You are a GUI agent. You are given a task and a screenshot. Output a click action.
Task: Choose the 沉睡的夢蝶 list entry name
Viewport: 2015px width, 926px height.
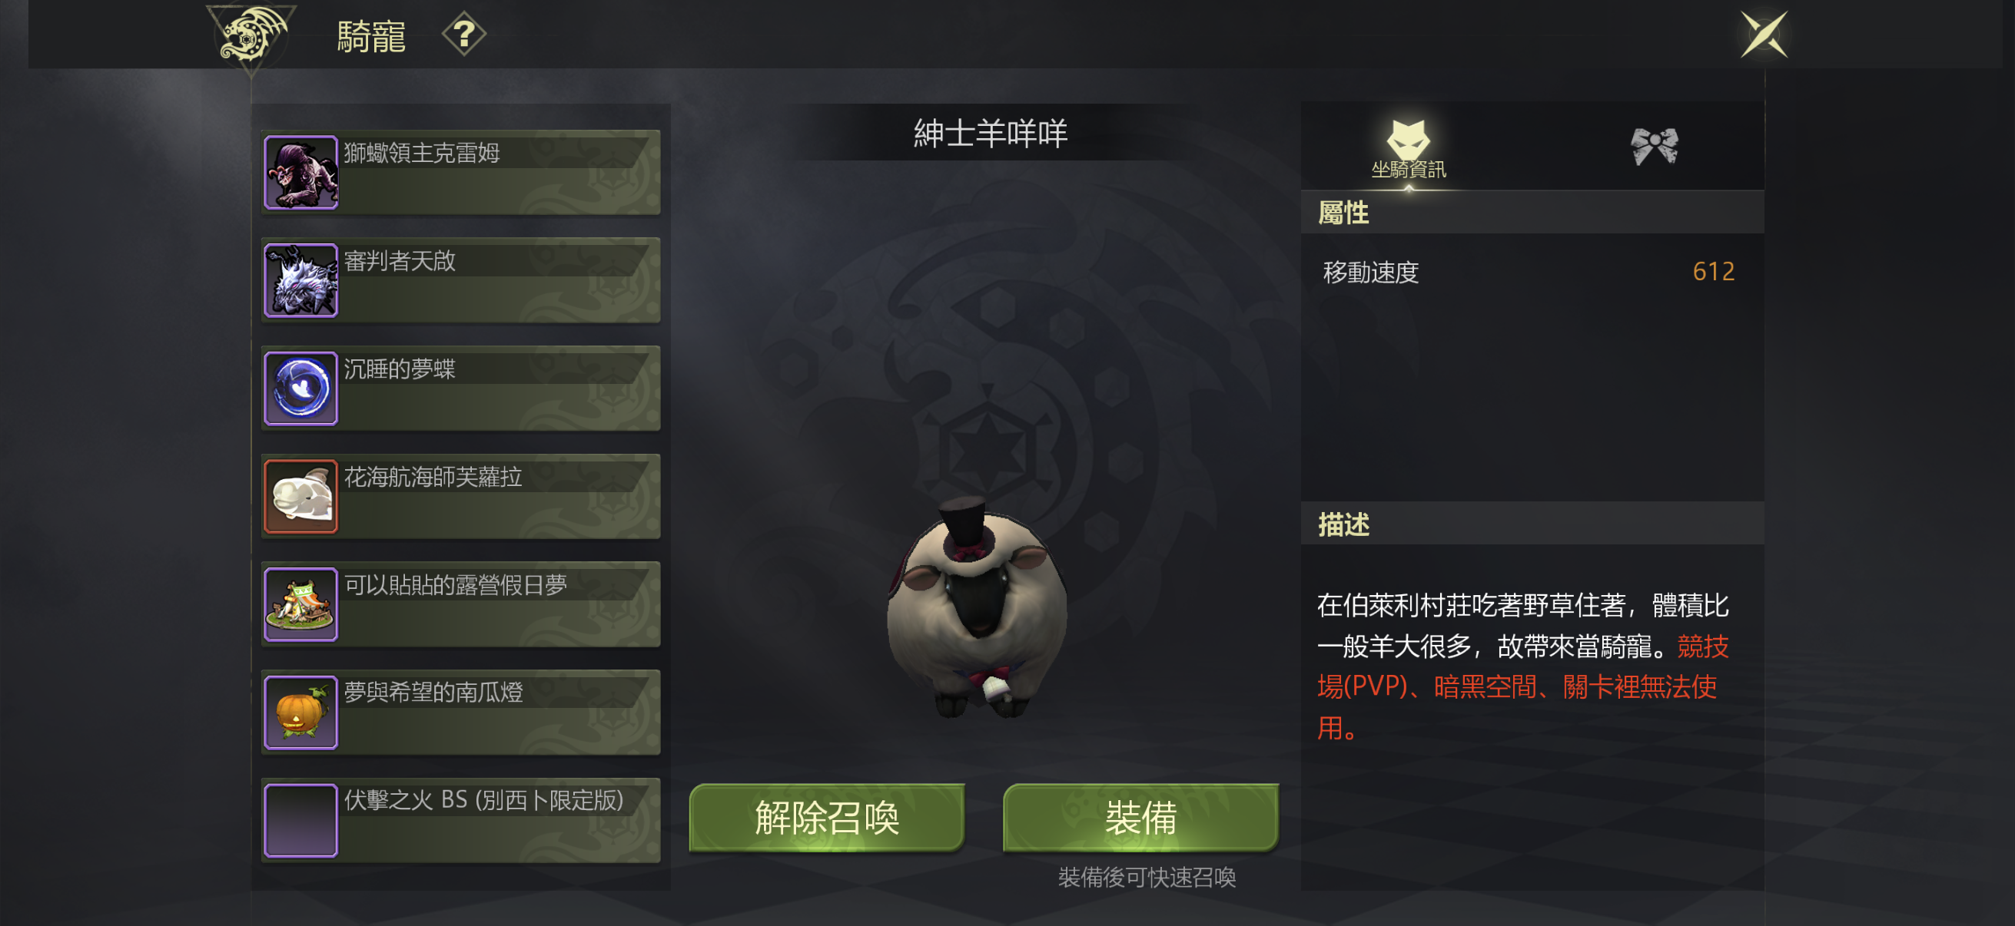[x=400, y=369]
